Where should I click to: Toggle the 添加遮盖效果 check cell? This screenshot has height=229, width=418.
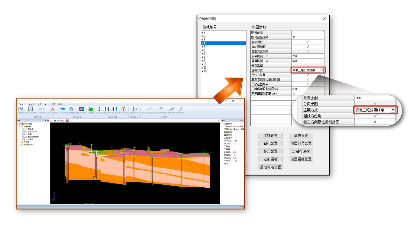pyautogui.click(x=307, y=84)
